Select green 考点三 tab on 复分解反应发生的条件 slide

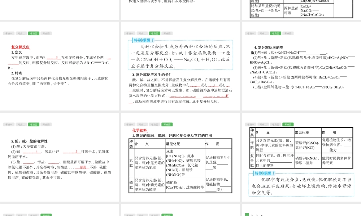155,33
